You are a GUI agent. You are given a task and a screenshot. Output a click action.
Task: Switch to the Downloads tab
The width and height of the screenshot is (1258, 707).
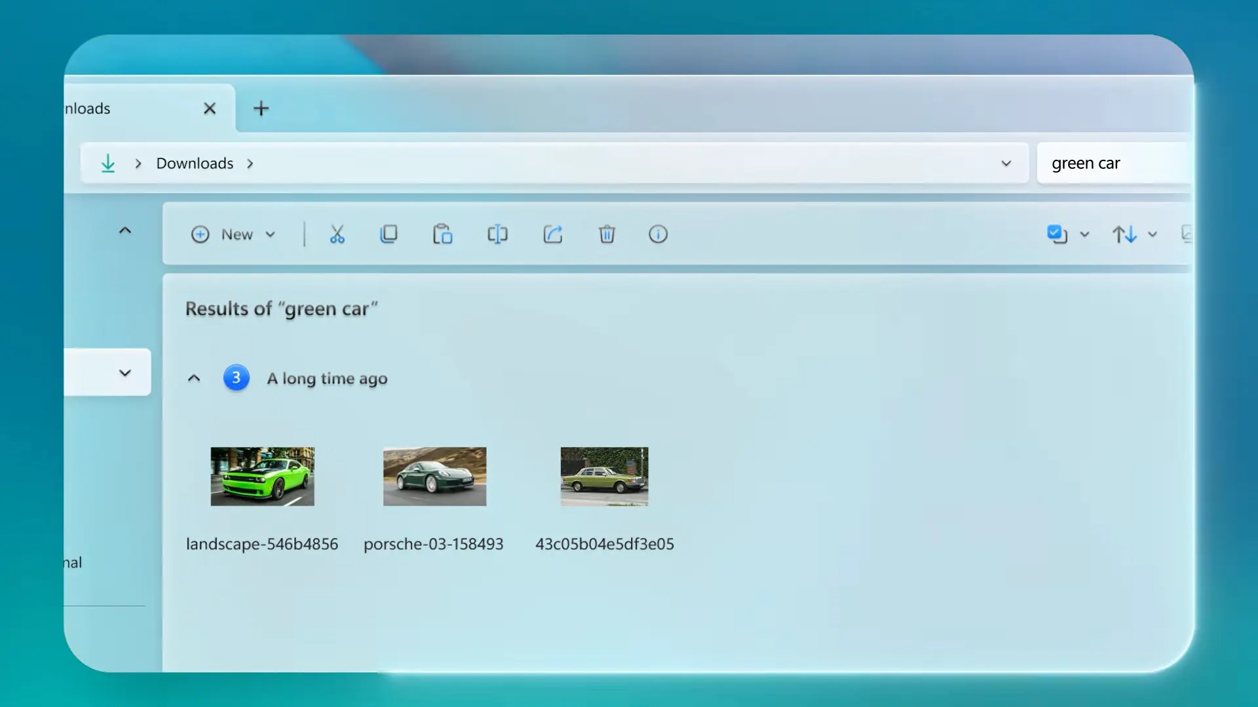click(x=105, y=108)
